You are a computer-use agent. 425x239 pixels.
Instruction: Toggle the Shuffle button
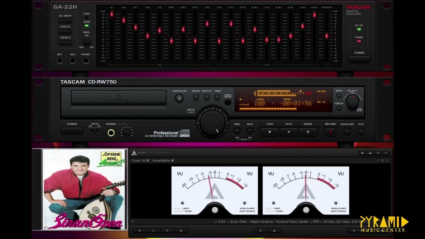pos(207,97)
